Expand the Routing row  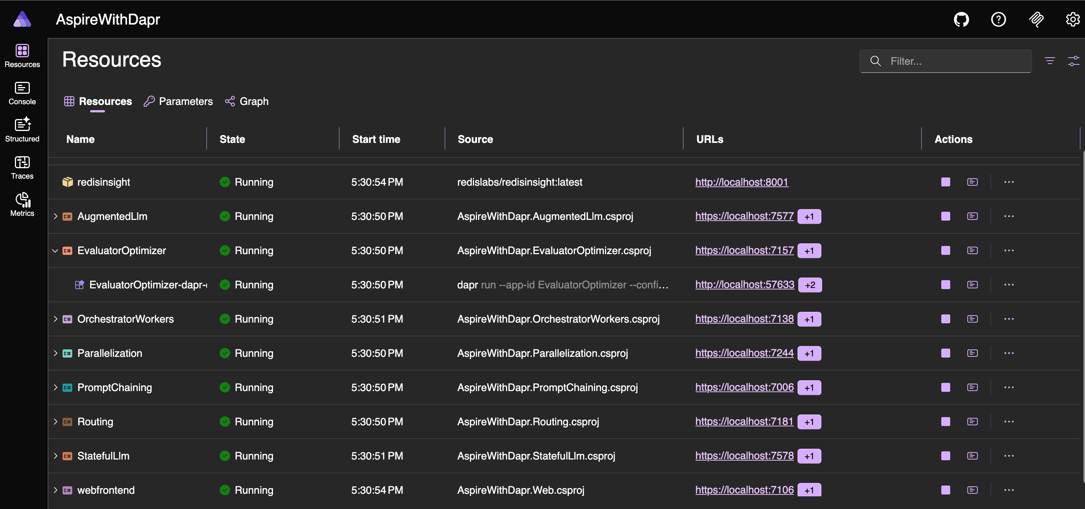click(x=55, y=422)
